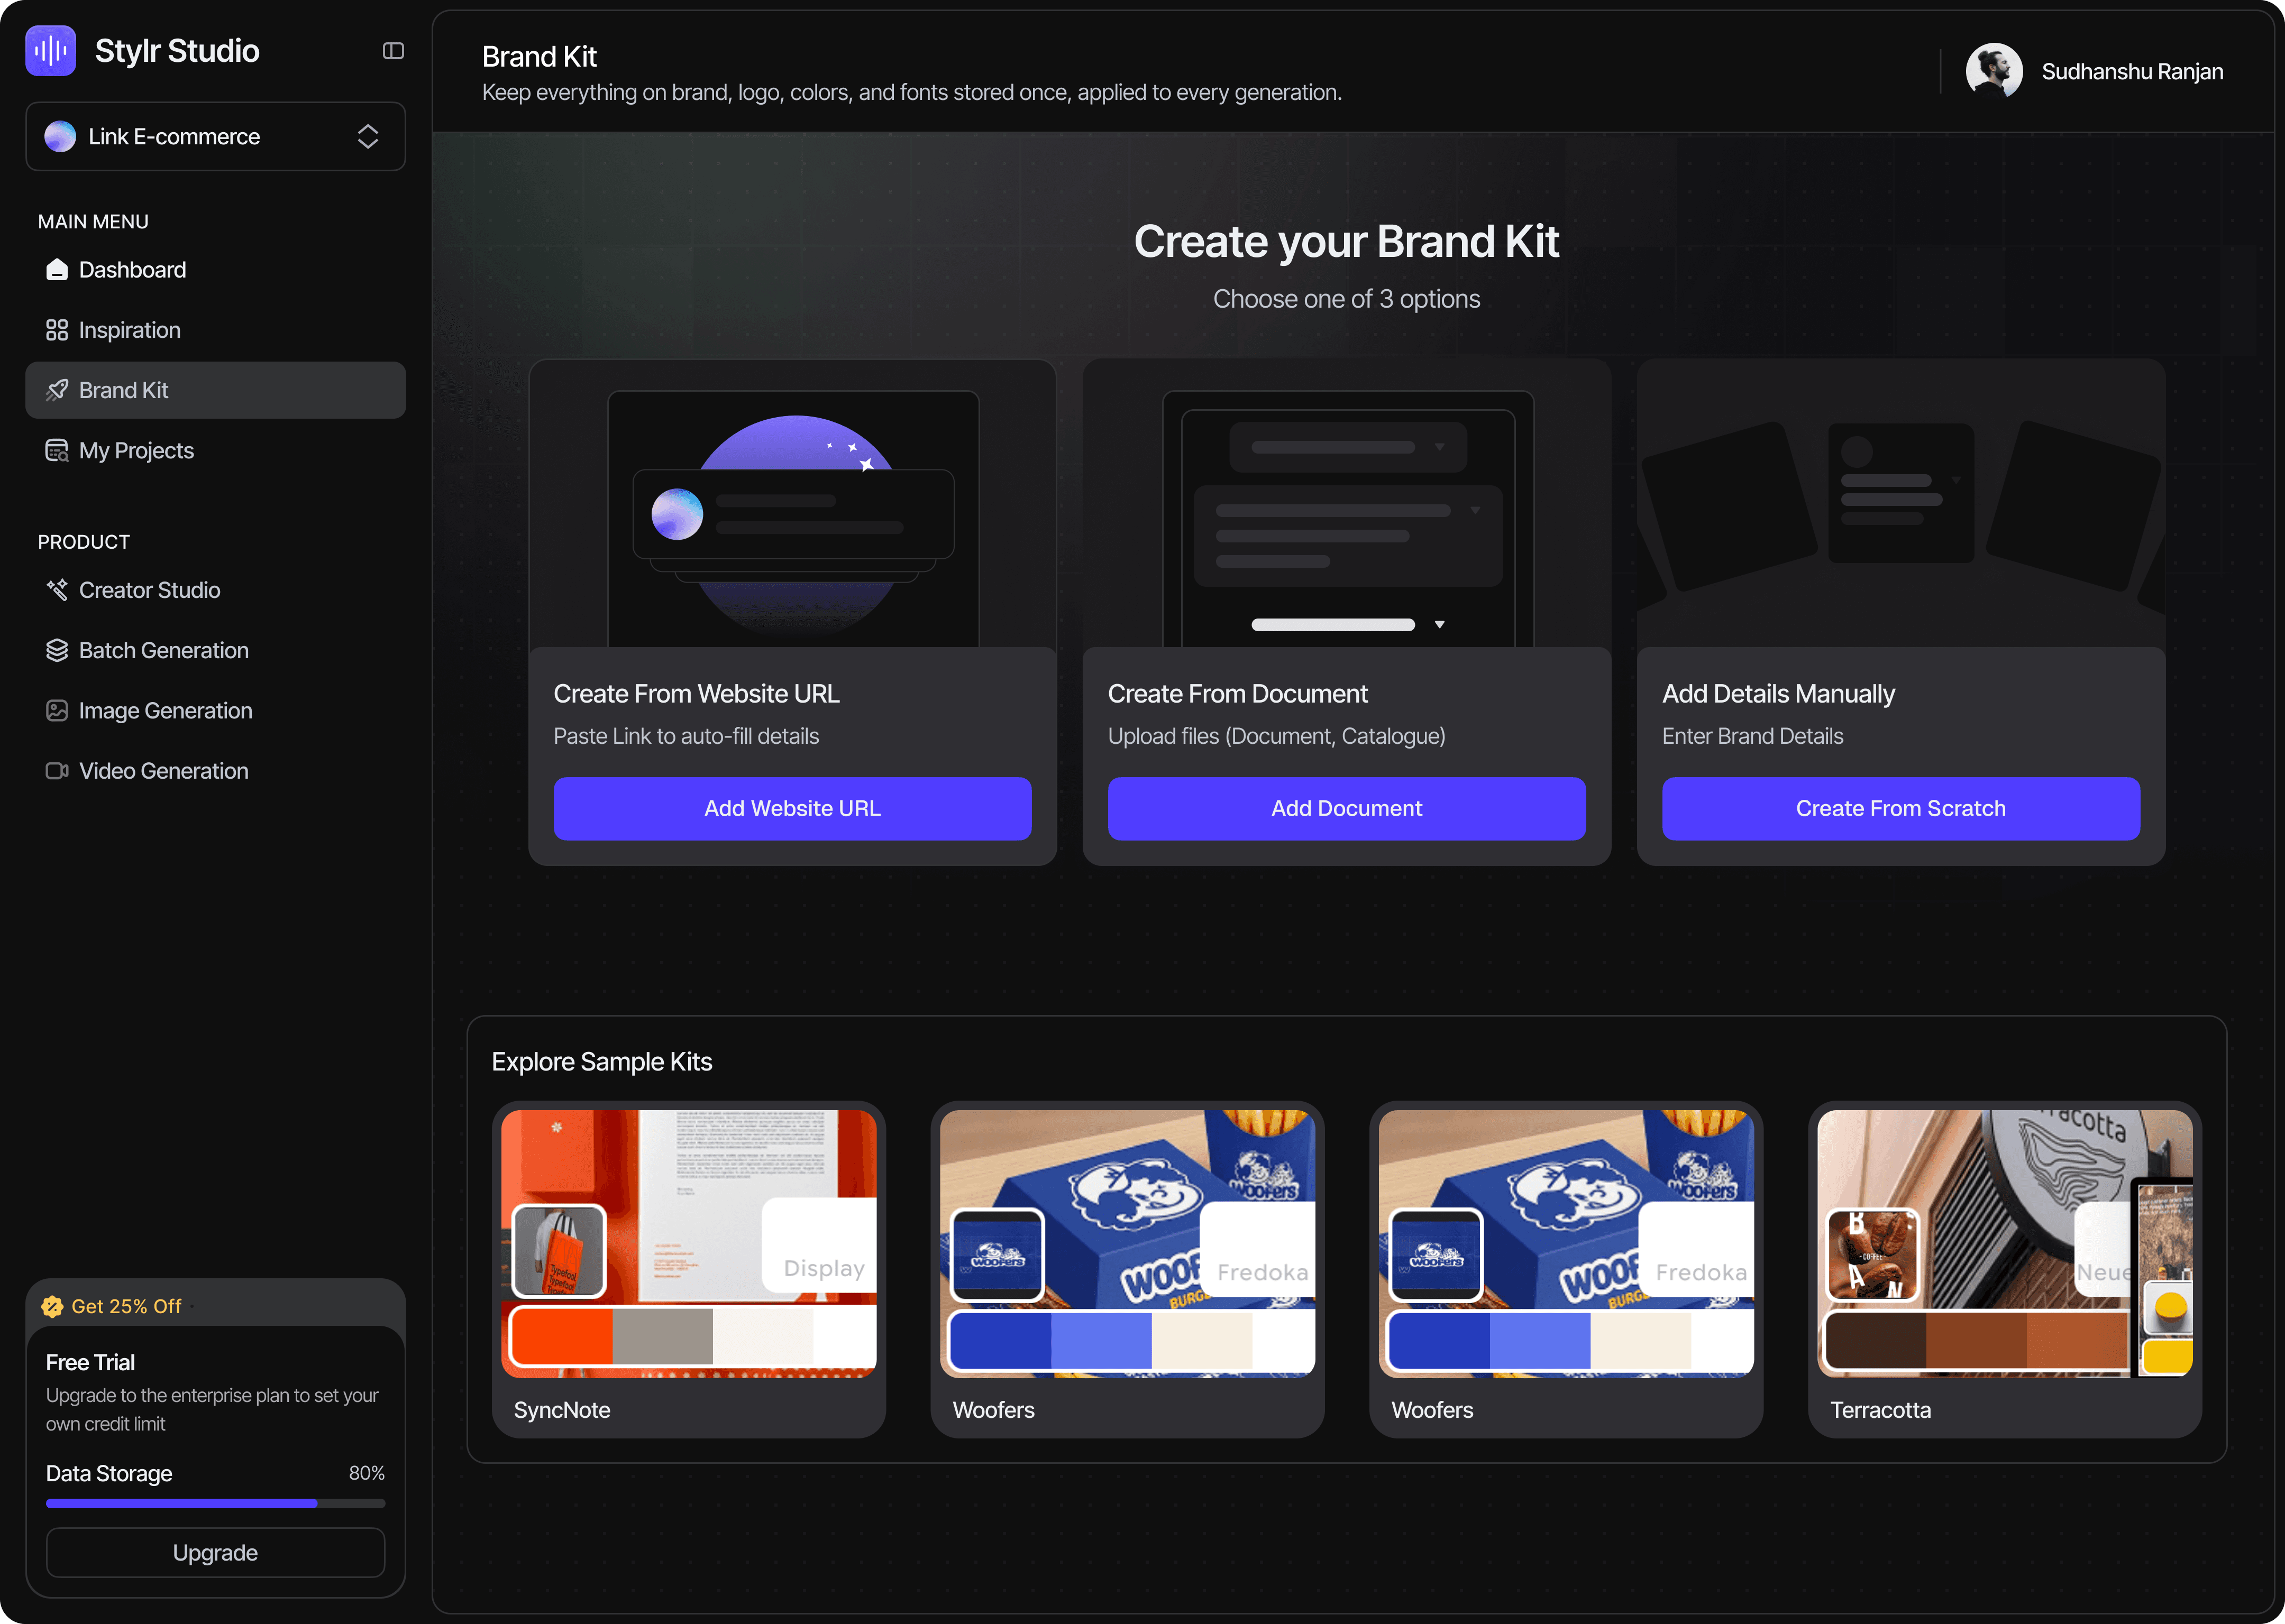Screen dimensions: 2285x1624
Task: Click the SyncNote tote bag logo thumbnail
Action: click(558, 1251)
